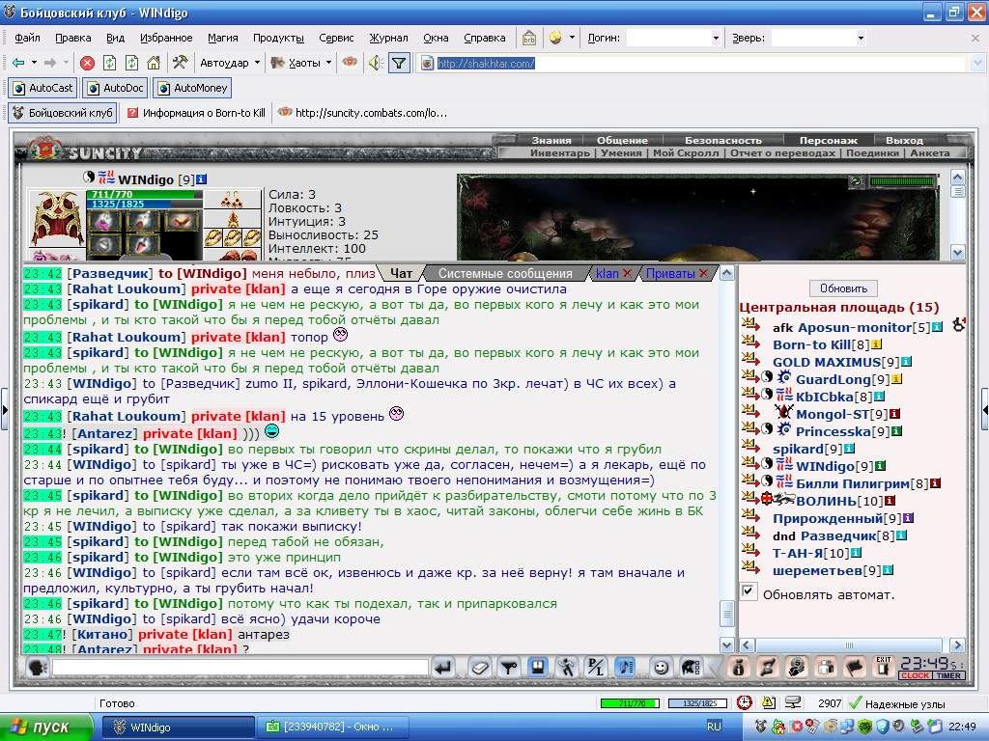This screenshot has width=989, height=741.
Task: Switch to CLOCK mode
Action: [x=916, y=675]
